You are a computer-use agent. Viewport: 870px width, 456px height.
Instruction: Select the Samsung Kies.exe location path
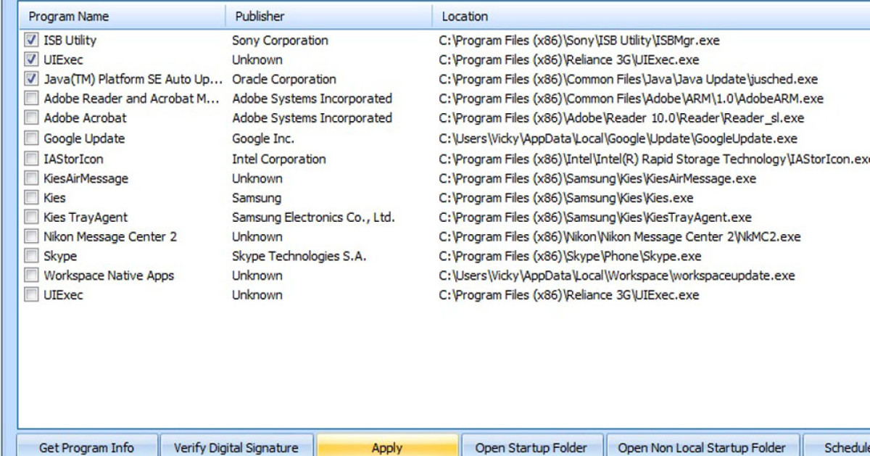click(x=566, y=198)
